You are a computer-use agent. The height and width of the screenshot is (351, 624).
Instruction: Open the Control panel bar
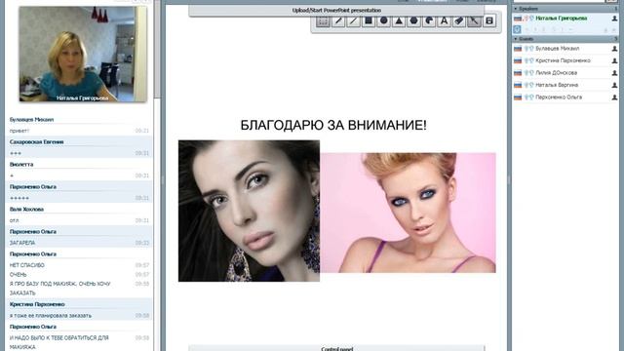336,348
